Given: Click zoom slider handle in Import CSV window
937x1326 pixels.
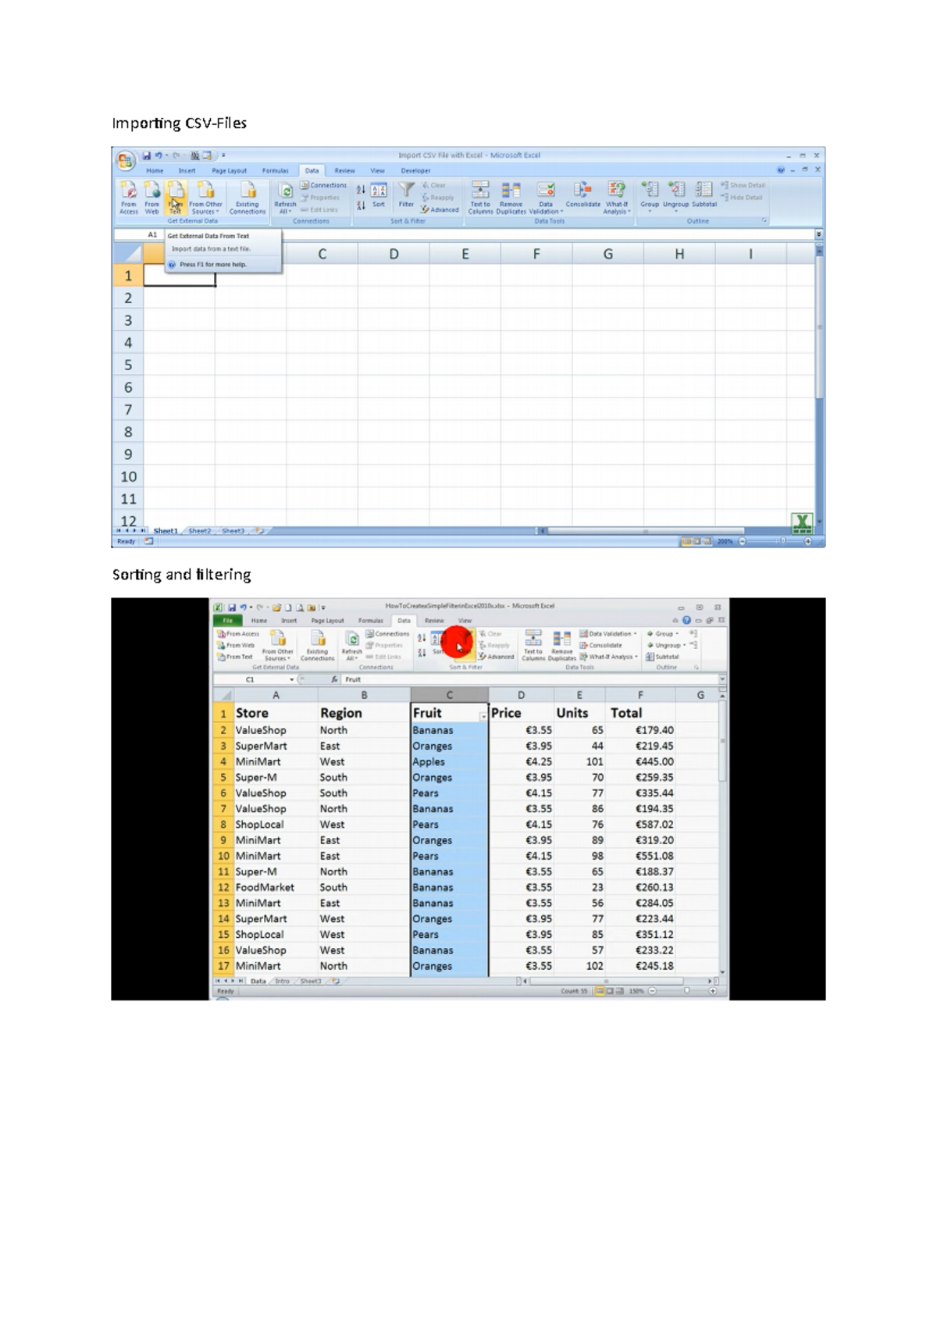Looking at the screenshot, I should point(782,541).
